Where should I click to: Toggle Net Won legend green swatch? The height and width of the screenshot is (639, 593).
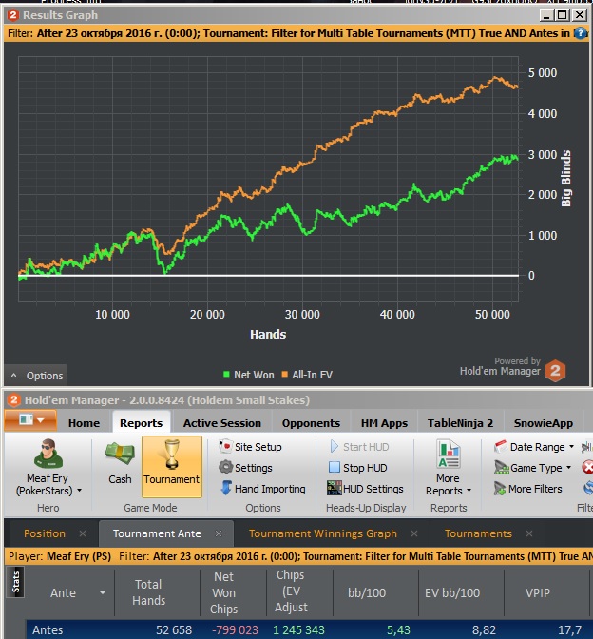point(226,374)
